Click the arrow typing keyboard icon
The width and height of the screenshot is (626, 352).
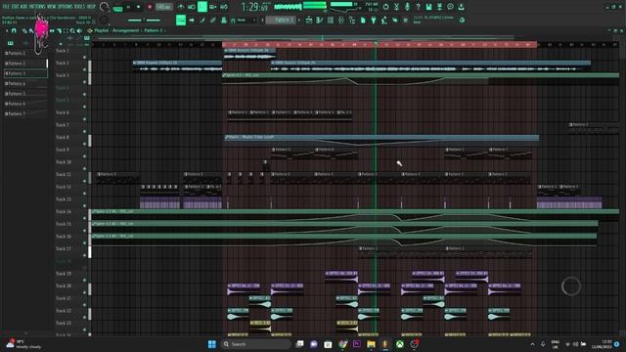tap(192, 20)
